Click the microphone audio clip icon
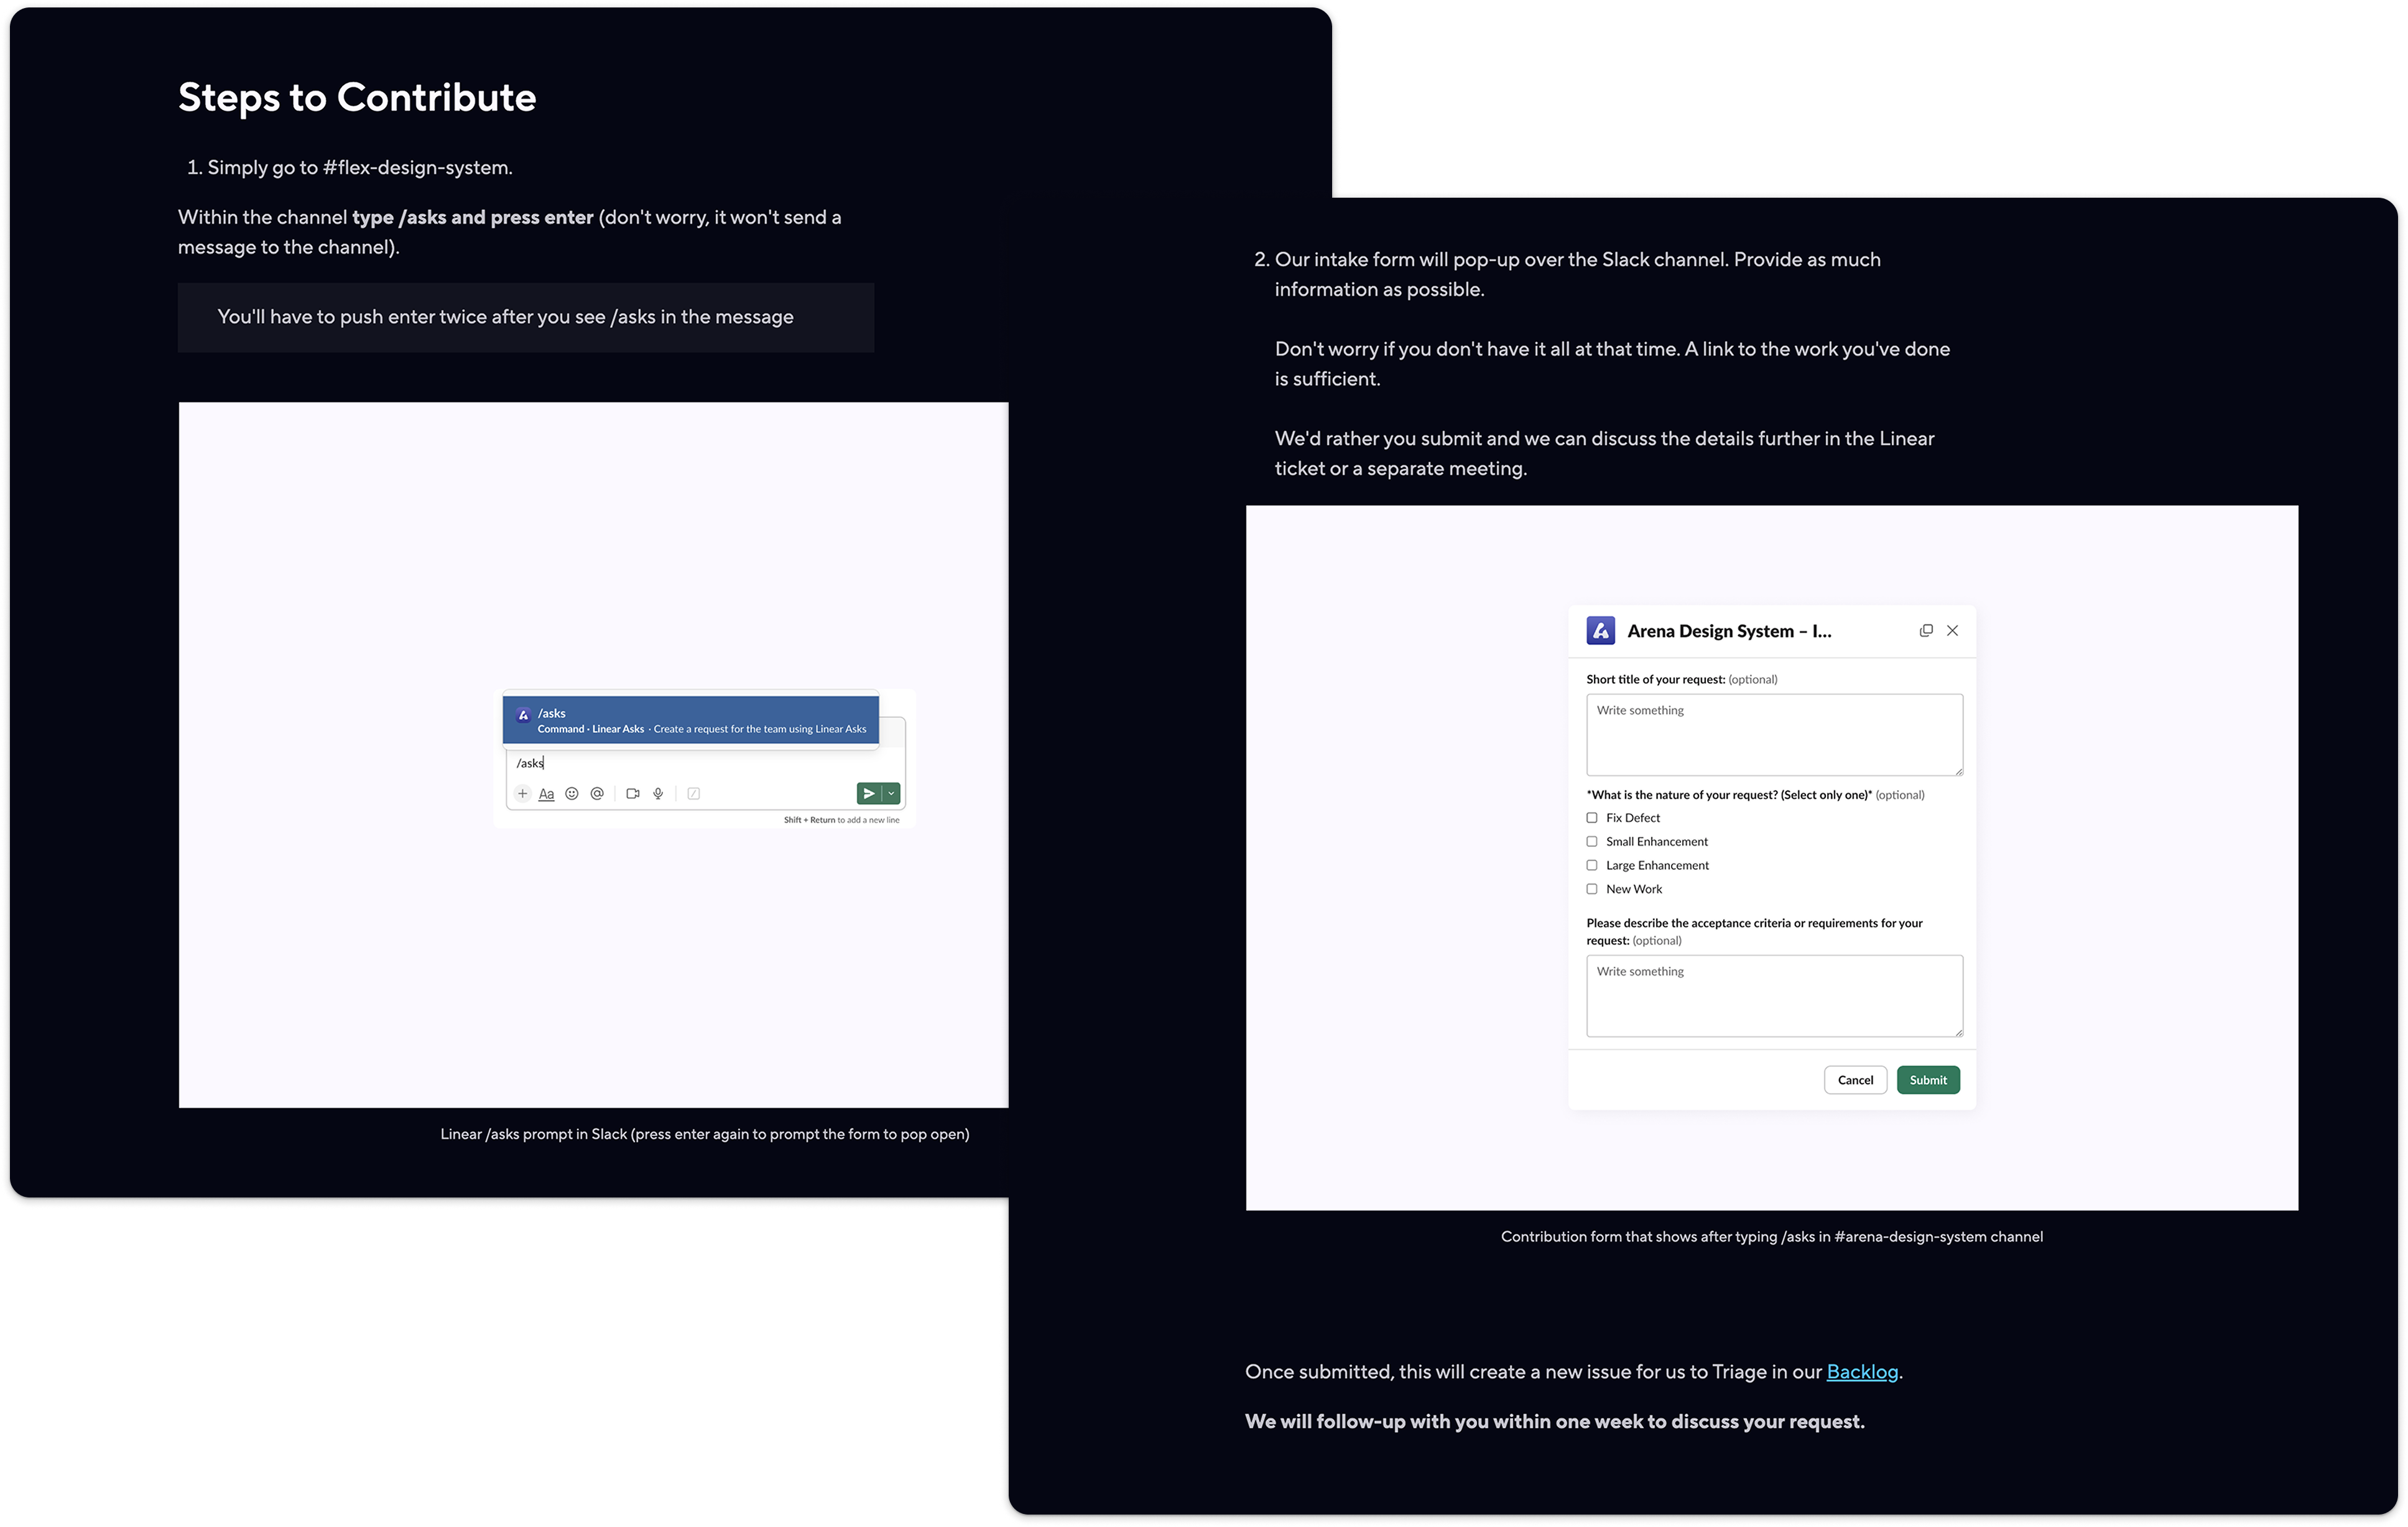Screen dimensions: 2408x1527 pos(658,794)
